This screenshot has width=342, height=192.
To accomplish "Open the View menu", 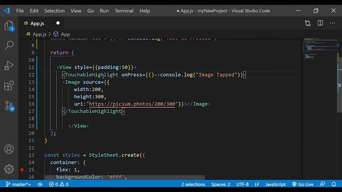I will tap(76, 11).
